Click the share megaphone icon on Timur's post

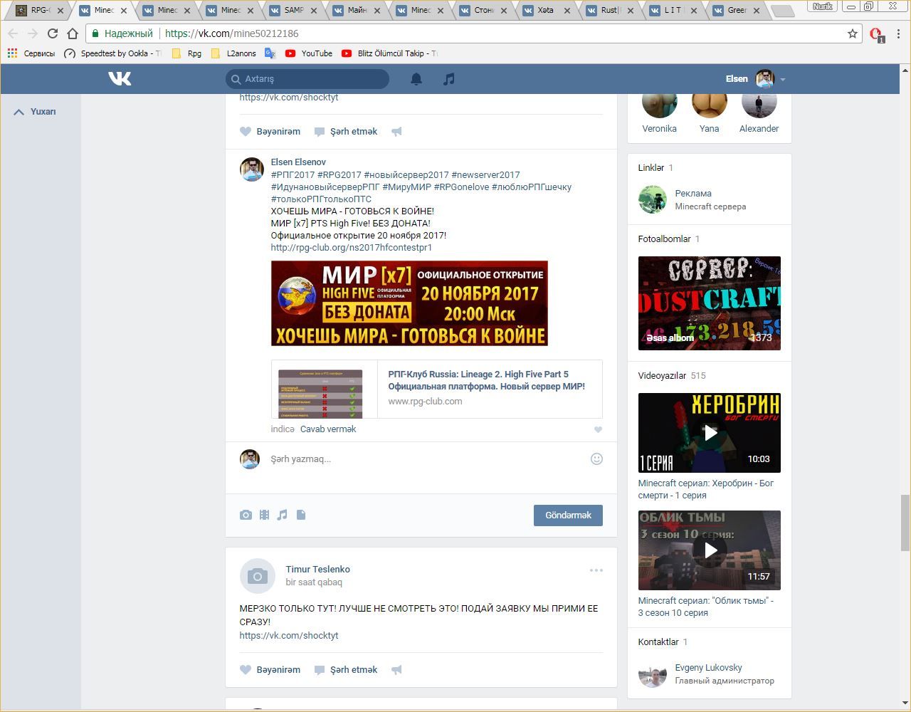[396, 669]
